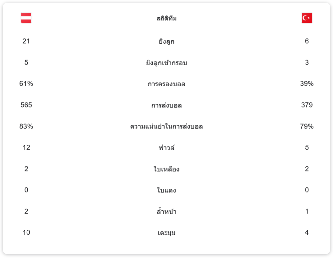Select the ใบเหลือง yellow cards label

click(x=166, y=169)
